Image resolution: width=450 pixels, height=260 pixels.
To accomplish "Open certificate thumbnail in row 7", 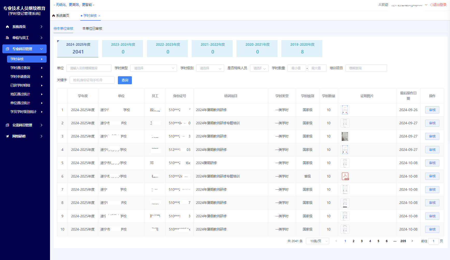I will click(345, 189).
